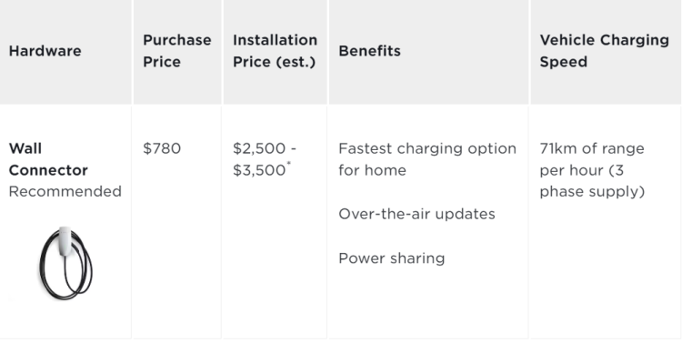Screen dimensions: 682x343
Task: Click the white charger unit in the image
Action: [x=65, y=241]
